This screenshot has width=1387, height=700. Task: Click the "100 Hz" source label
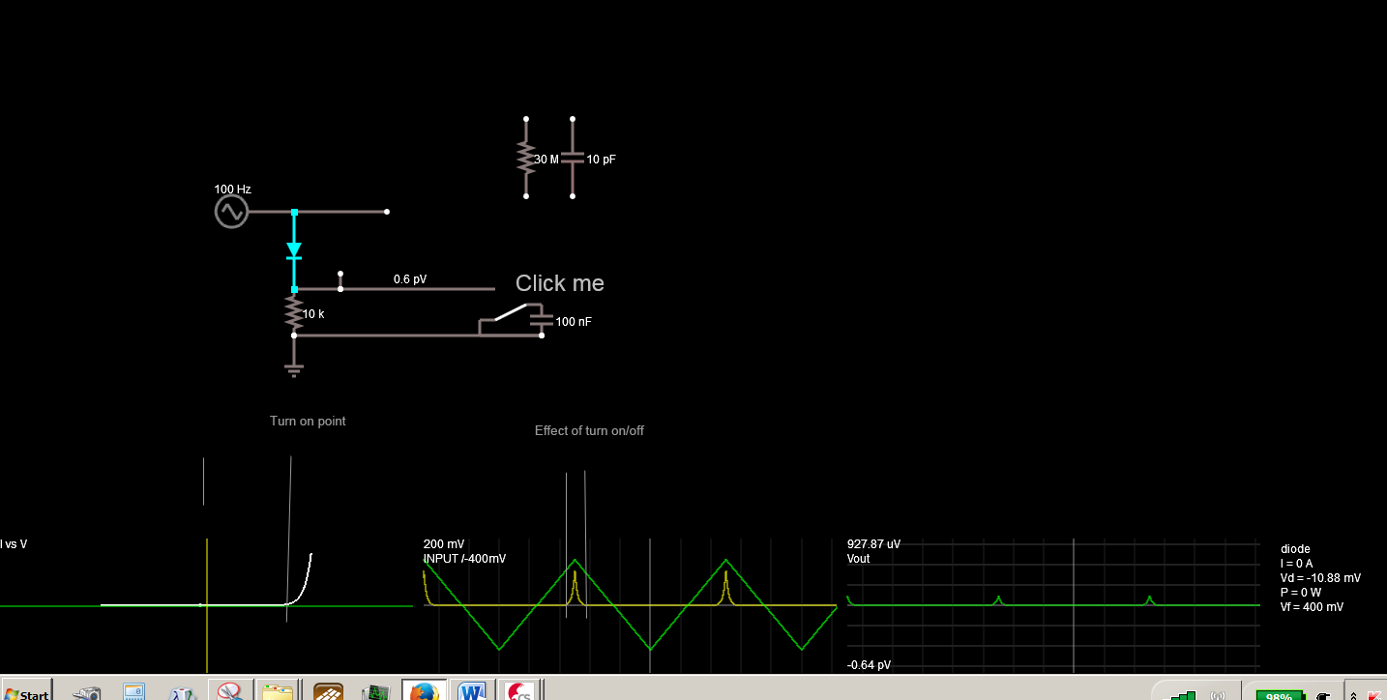click(x=233, y=190)
